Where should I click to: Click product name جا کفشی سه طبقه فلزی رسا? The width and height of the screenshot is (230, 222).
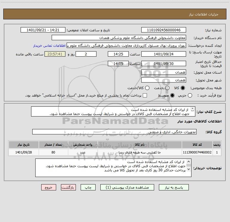(x=140, y=152)
